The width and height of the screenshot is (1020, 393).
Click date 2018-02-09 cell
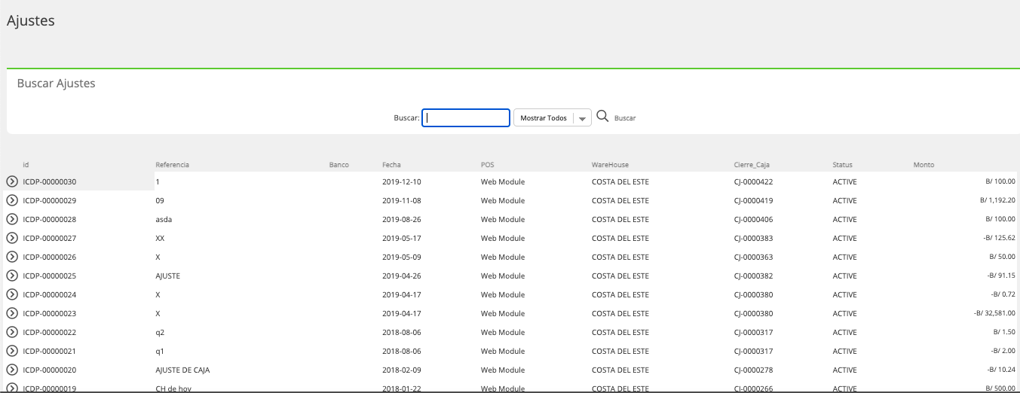[x=402, y=370]
